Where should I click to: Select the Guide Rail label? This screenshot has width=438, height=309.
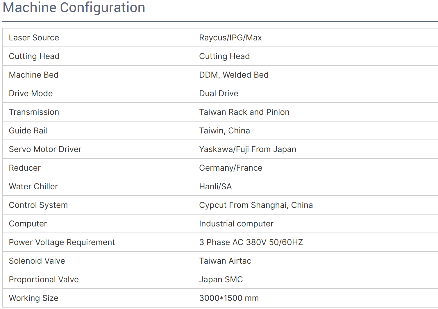point(28,131)
